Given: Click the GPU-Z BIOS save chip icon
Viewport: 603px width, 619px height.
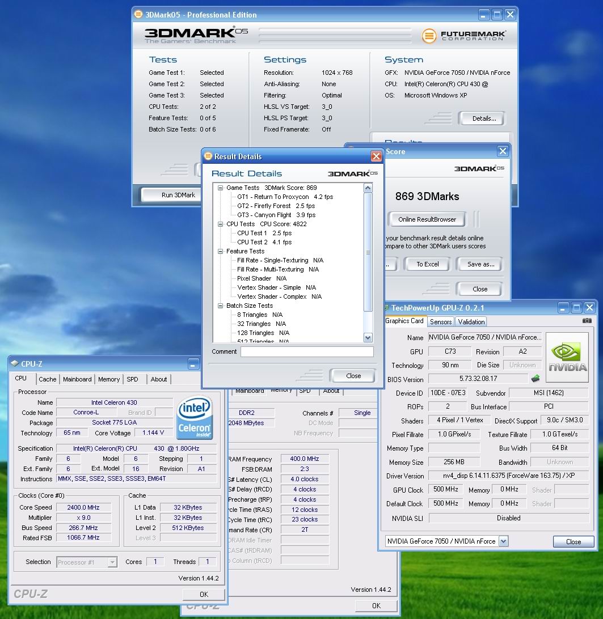Looking at the screenshot, I should pos(535,379).
